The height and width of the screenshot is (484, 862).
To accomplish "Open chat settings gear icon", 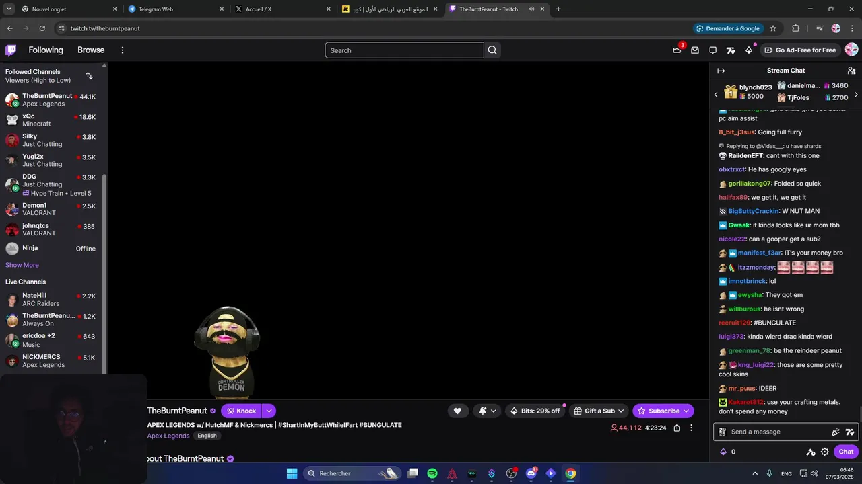I will [x=824, y=452].
